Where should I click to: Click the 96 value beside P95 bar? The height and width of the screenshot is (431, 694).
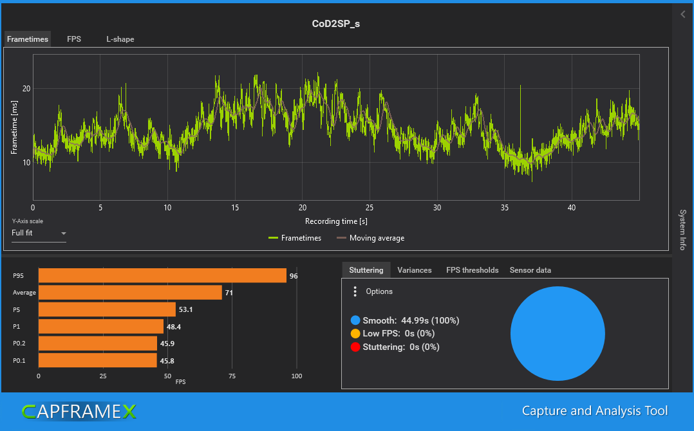[294, 276]
